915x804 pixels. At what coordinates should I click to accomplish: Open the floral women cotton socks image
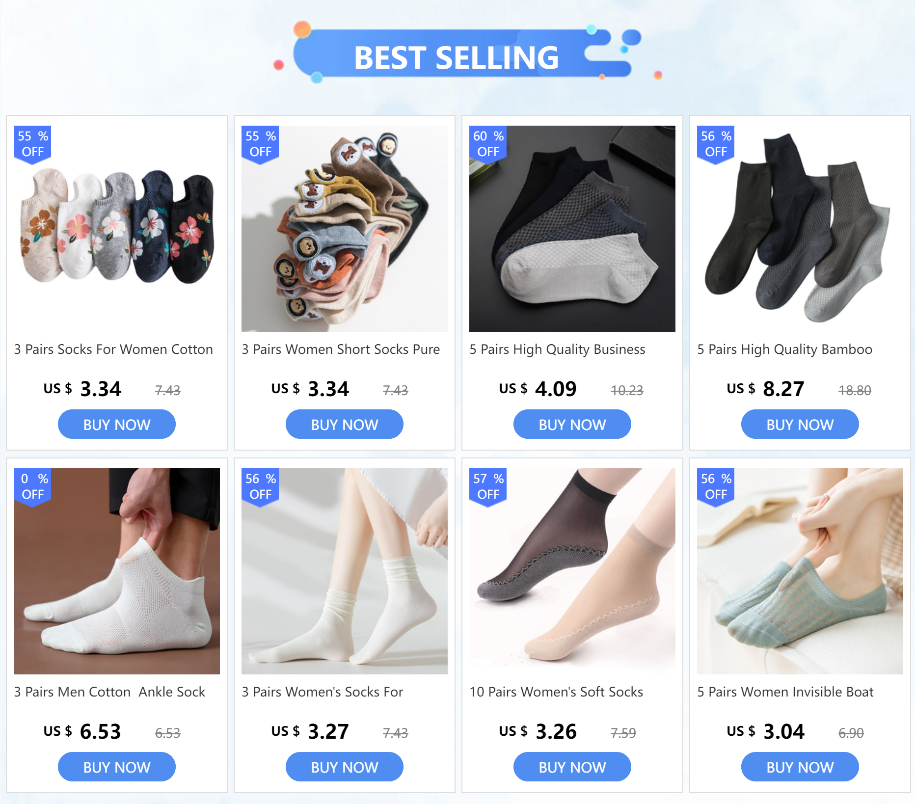pyautogui.click(x=117, y=229)
